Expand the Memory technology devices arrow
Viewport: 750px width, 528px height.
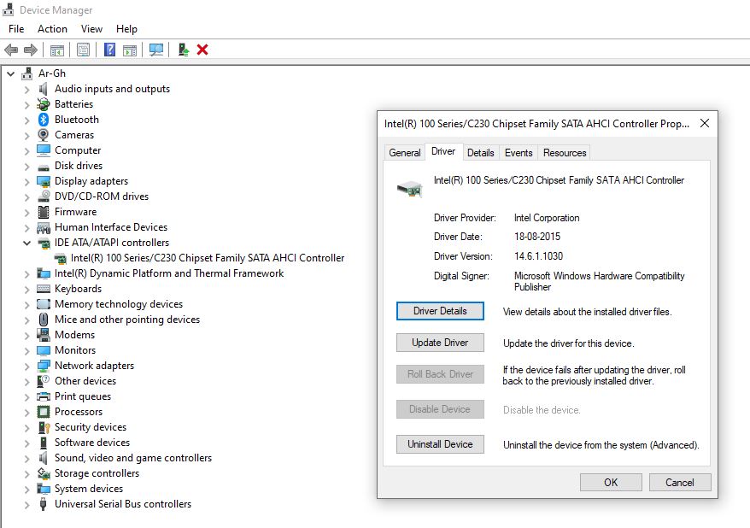pos(26,304)
